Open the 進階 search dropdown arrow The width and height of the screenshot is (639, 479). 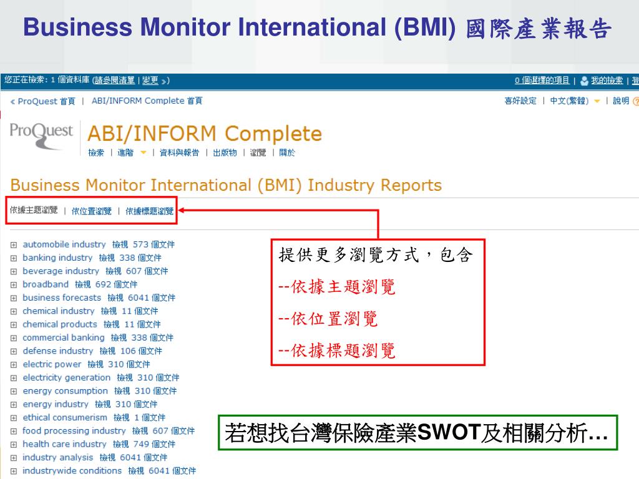pos(143,153)
